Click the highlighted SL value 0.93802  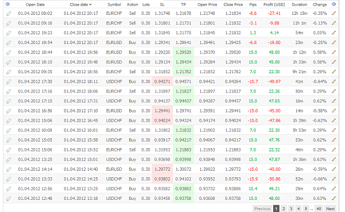[x=162, y=179]
